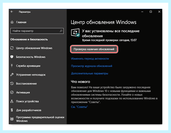Open Программа предварительной оценки Windows
This screenshot has height=133, width=171.
40,119
